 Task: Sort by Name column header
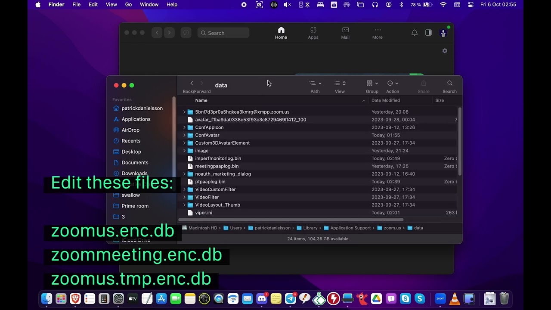point(201,100)
